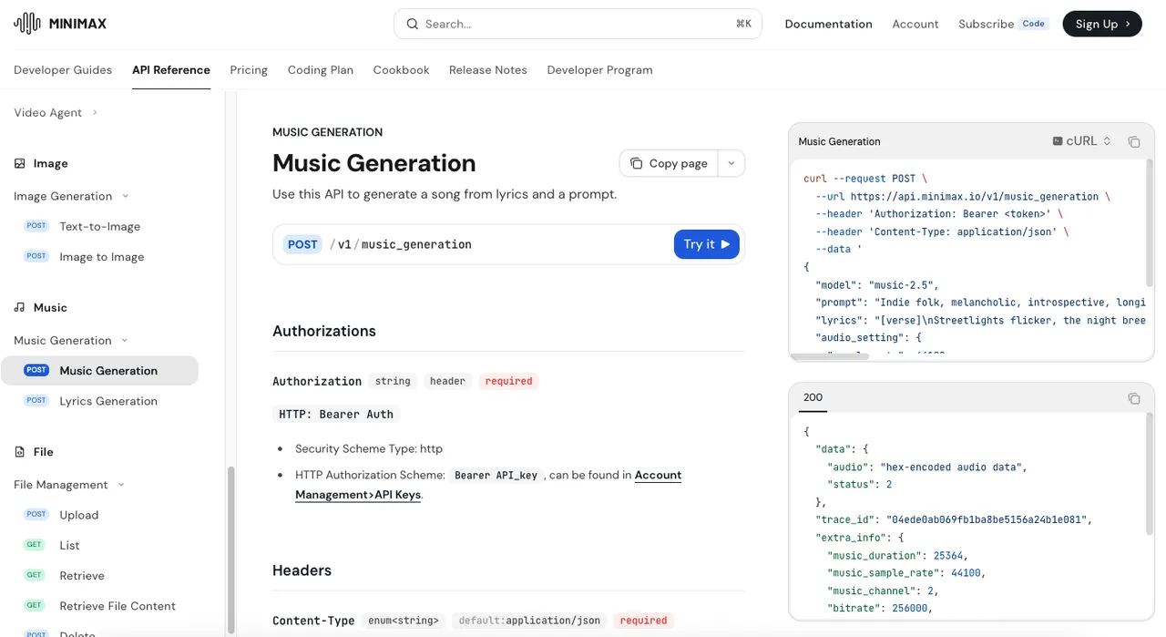Open the cURL language selector dropdown
Viewport: 1166px width, 637px height.
coord(1082,141)
